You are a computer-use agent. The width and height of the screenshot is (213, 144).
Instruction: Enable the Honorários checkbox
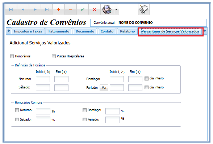pyautogui.click(x=12, y=56)
